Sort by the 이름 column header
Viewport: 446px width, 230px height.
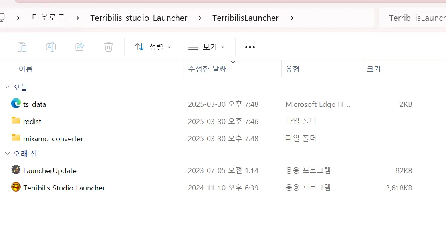point(26,69)
